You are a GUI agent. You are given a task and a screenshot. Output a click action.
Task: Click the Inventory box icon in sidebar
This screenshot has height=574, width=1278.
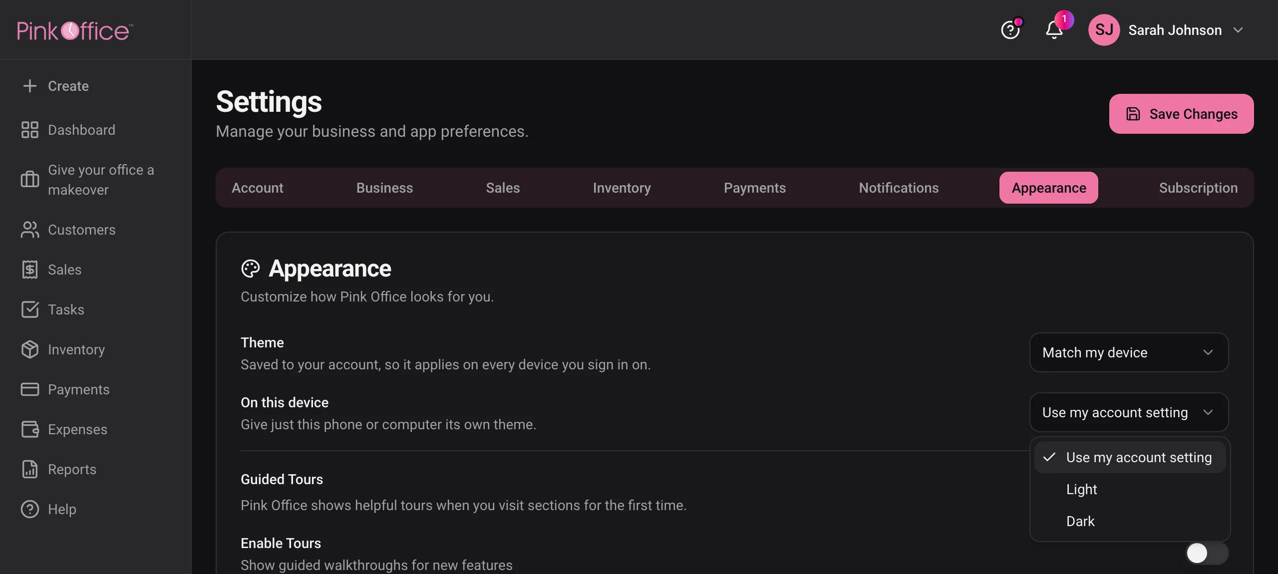click(x=30, y=349)
